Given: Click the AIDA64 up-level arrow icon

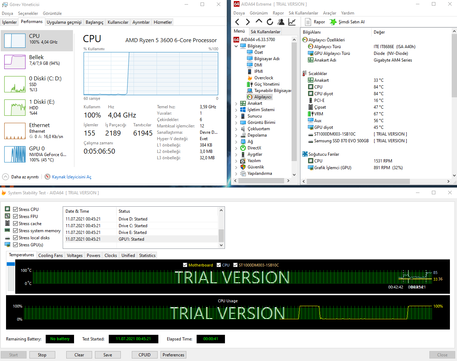Looking at the screenshot, I should point(259,22).
